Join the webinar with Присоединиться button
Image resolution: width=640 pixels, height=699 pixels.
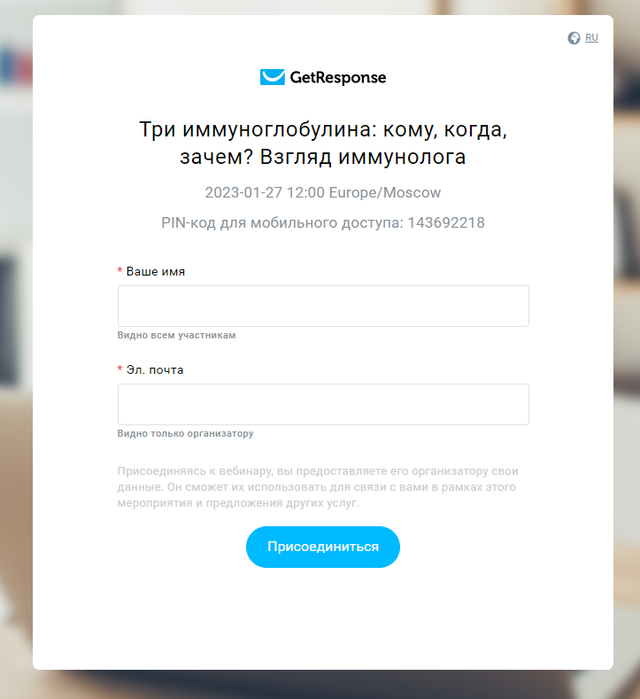click(x=323, y=547)
